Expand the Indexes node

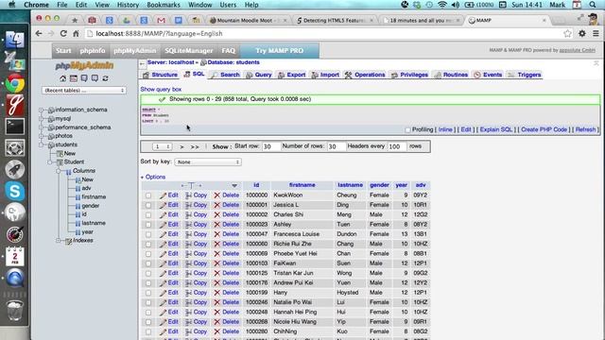59,241
